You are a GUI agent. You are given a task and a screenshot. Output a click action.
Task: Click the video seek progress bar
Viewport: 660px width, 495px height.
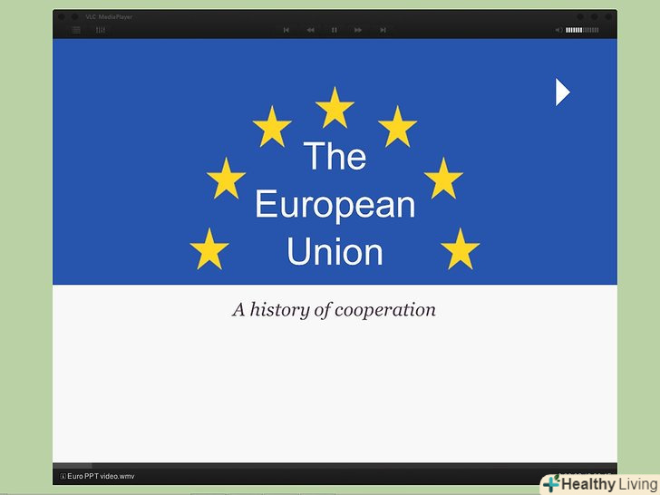[x=335, y=466]
